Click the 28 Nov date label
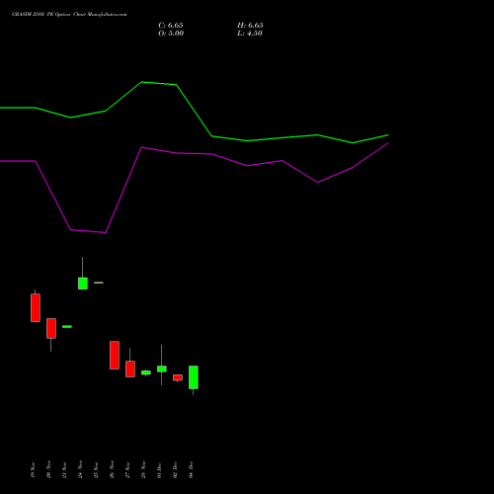The height and width of the screenshot is (494, 494). point(143,469)
